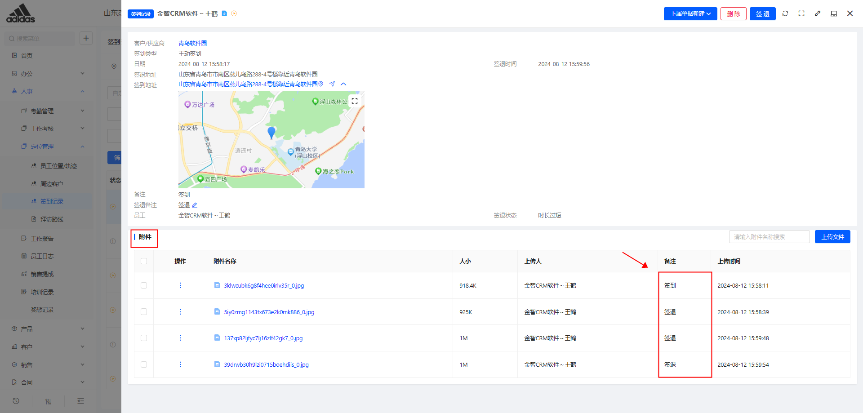The height and width of the screenshot is (413, 863).
Task: Click the blue location marker on map
Action: (x=271, y=133)
